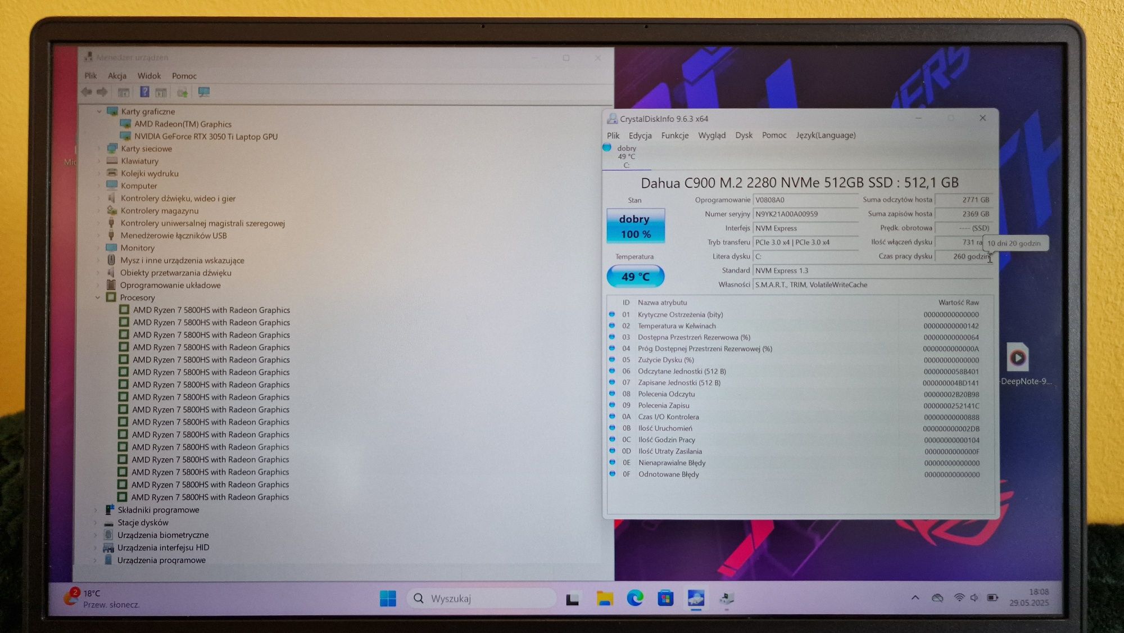The image size is (1124, 633).
Task: Select Ilość Godzin Pracy attribute row
Action: click(x=800, y=440)
